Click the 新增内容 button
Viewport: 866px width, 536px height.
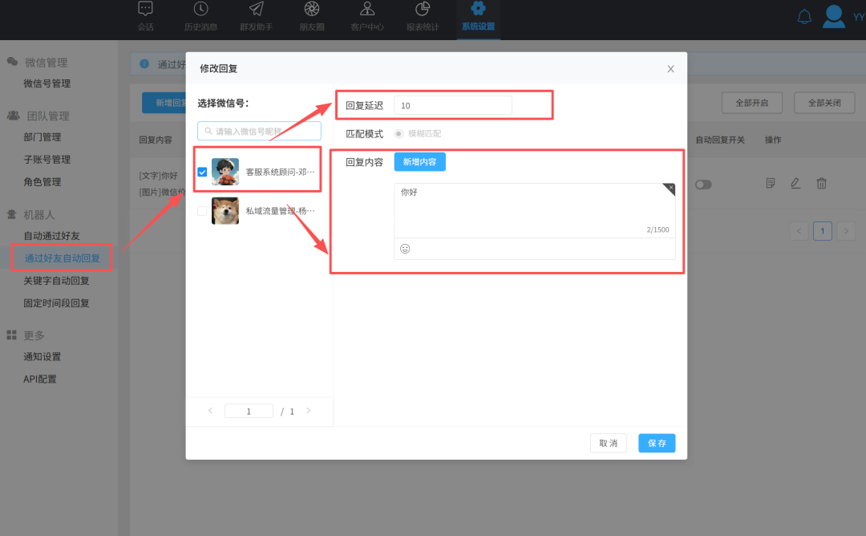tap(419, 162)
